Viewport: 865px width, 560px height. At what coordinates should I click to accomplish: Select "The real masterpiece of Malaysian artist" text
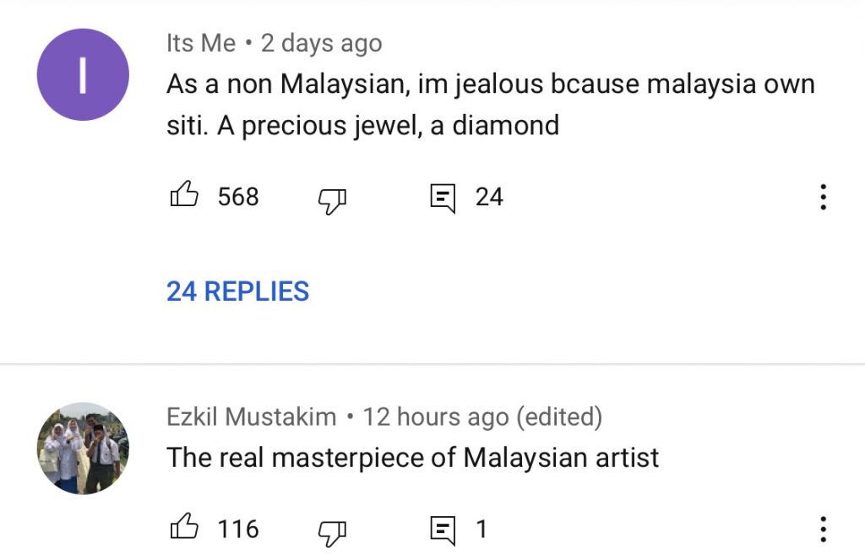point(412,458)
